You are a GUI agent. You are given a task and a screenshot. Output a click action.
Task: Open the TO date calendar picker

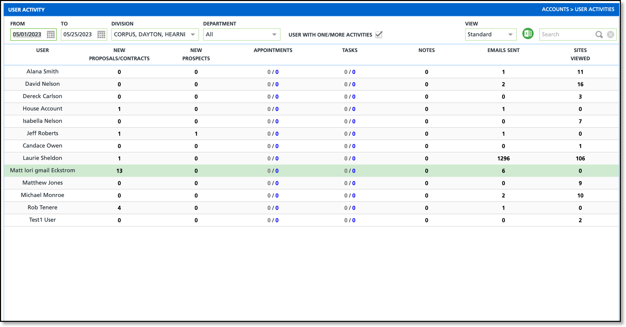coord(101,35)
